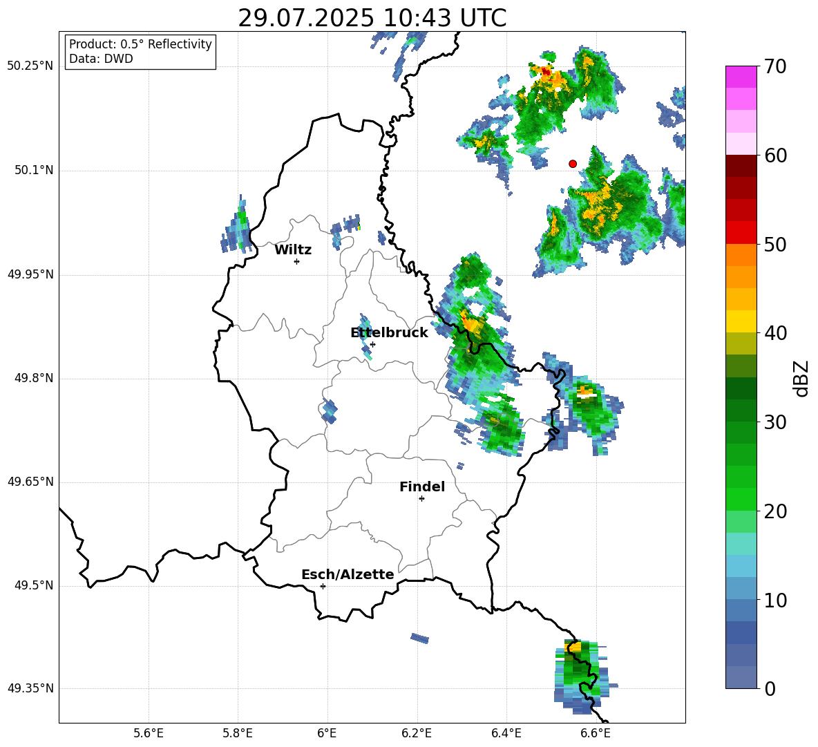The height and width of the screenshot is (747, 818).
Task: Click the 6.6°E longitude label
Action: 596,734
